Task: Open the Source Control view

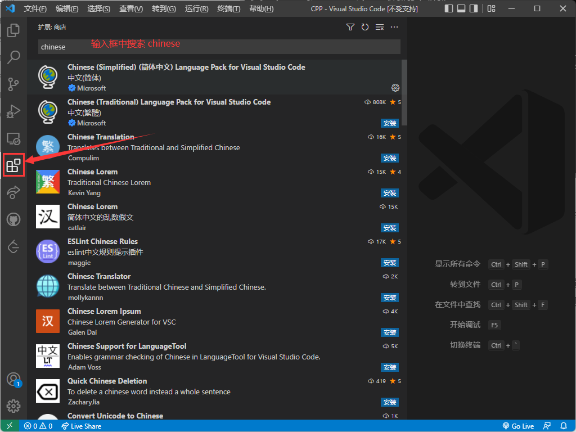Action: [x=13, y=84]
